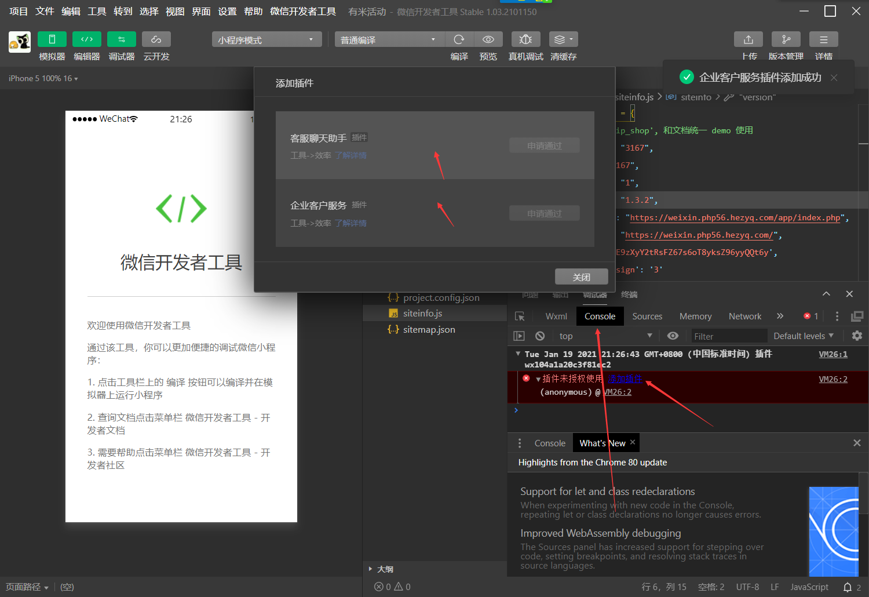Open cloud development (云开发)

click(156, 39)
